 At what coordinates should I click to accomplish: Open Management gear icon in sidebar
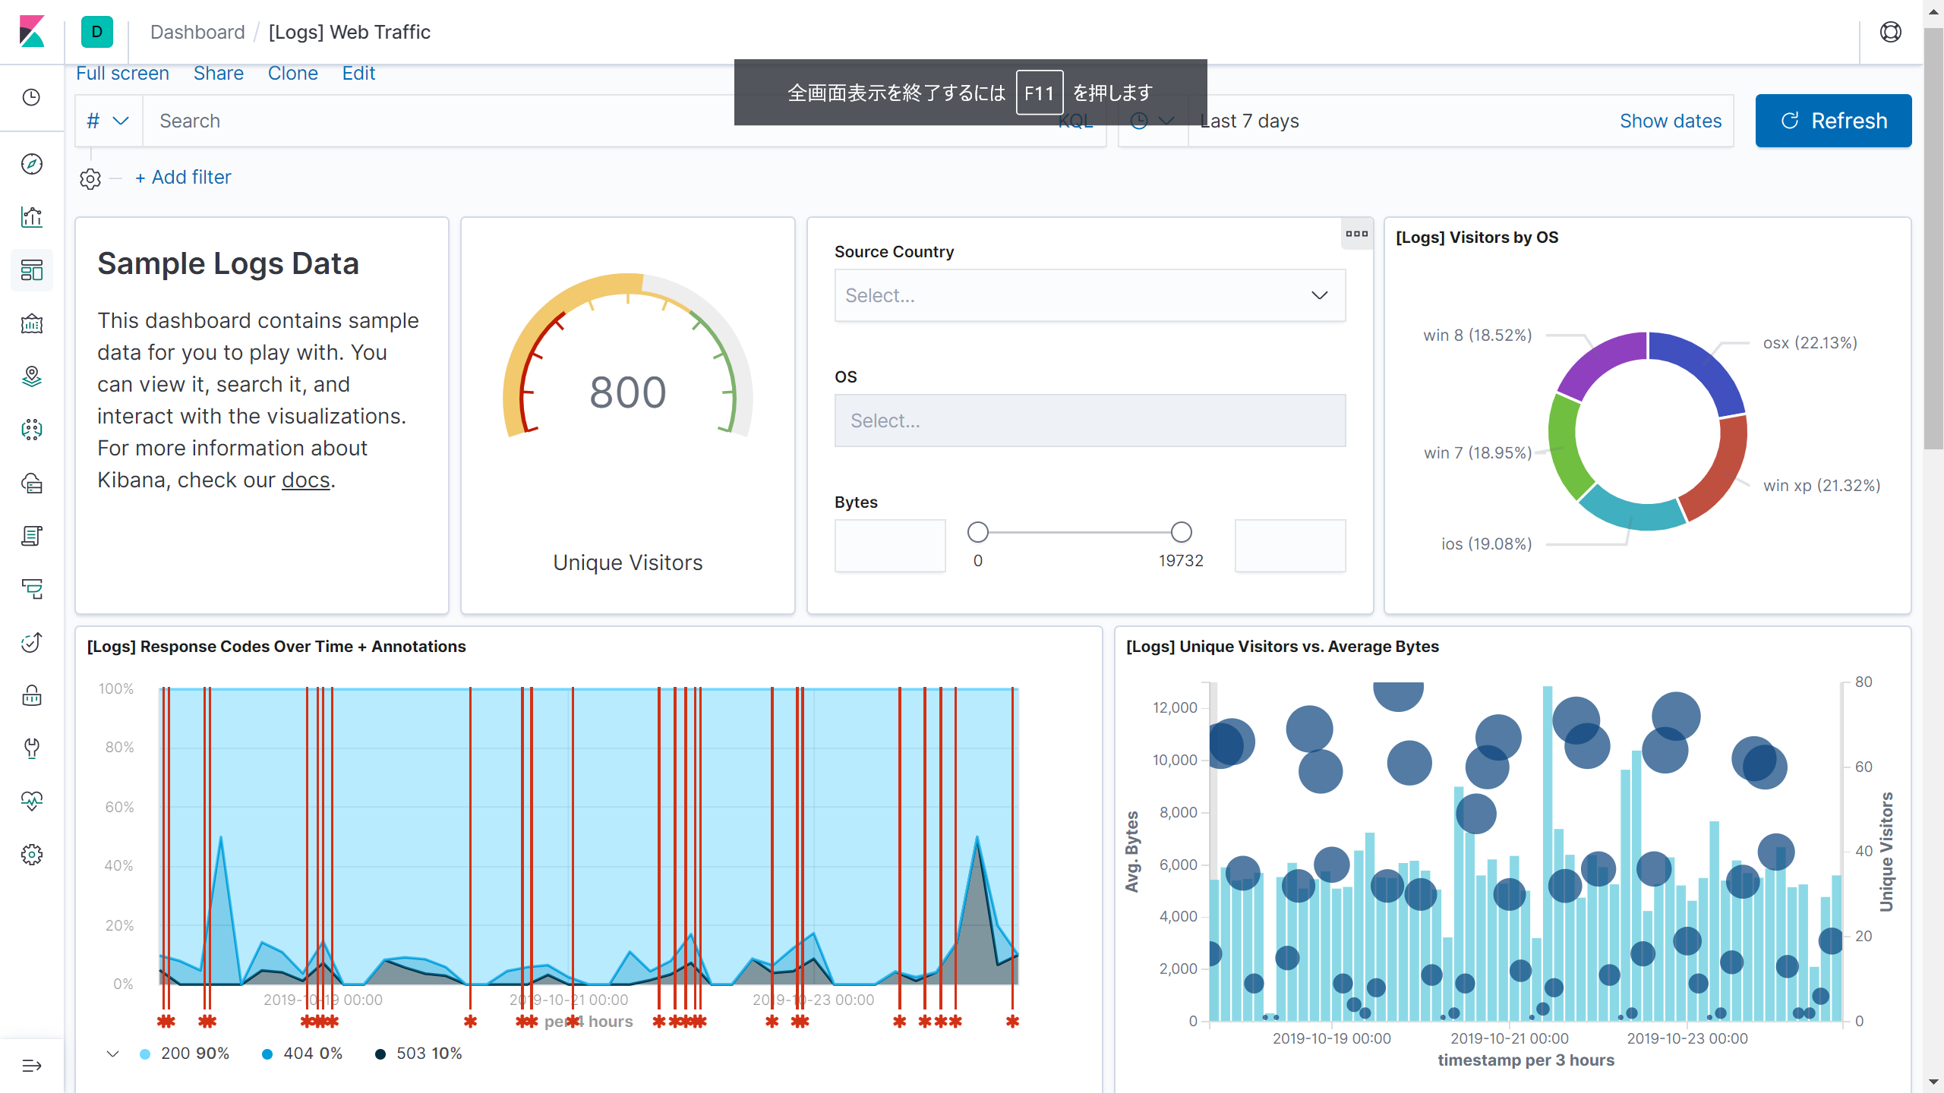tap(31, 855)
